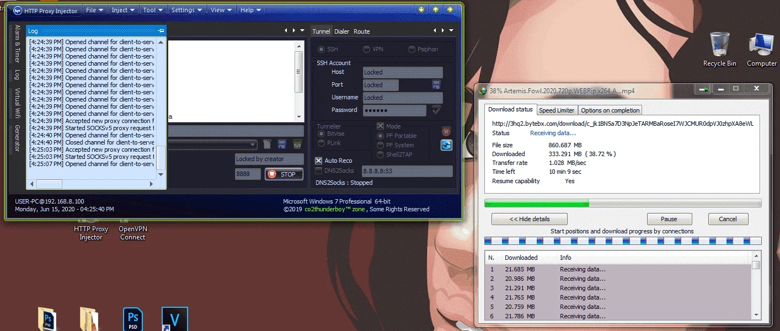Open the co2thunderboy zone link
The height and width of the screenshot is (331, 780).
pyautogui.click(x=333, y=209)
